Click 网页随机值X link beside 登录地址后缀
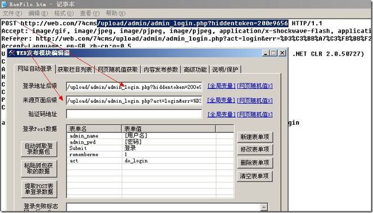 coord(255,86)
